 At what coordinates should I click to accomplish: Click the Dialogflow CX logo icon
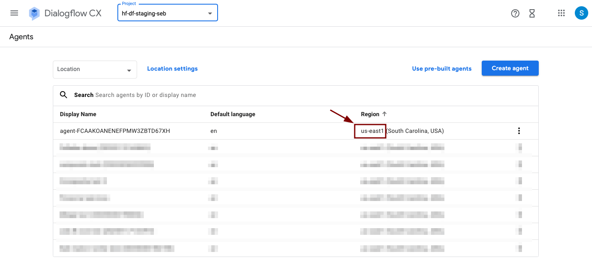coord(34,13)
